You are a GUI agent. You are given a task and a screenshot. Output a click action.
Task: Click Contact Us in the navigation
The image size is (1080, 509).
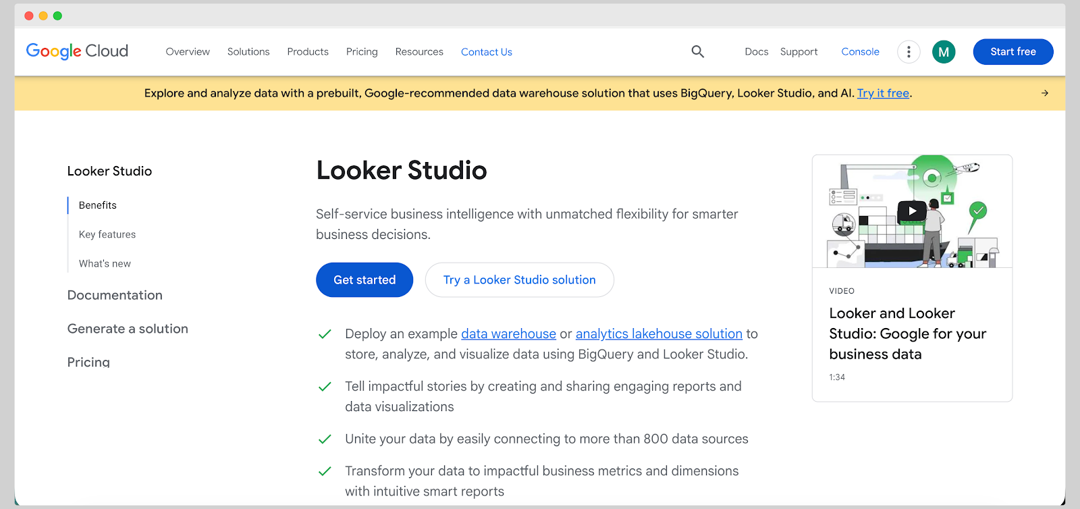coord(487,52)
